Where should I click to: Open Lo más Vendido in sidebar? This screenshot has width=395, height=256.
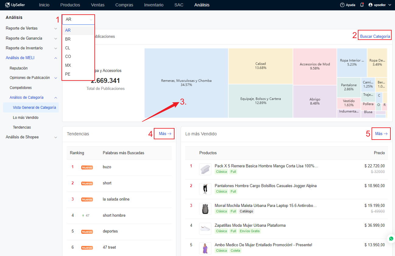pyautogui.click(x=26, y=118)
